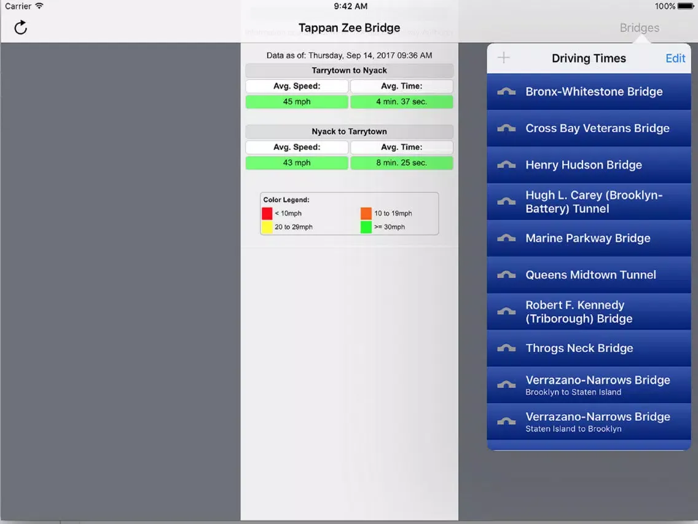
Task: Open Henry Hudson Bridge driving times
Action: pyautogui.click(x=589, y=165)
